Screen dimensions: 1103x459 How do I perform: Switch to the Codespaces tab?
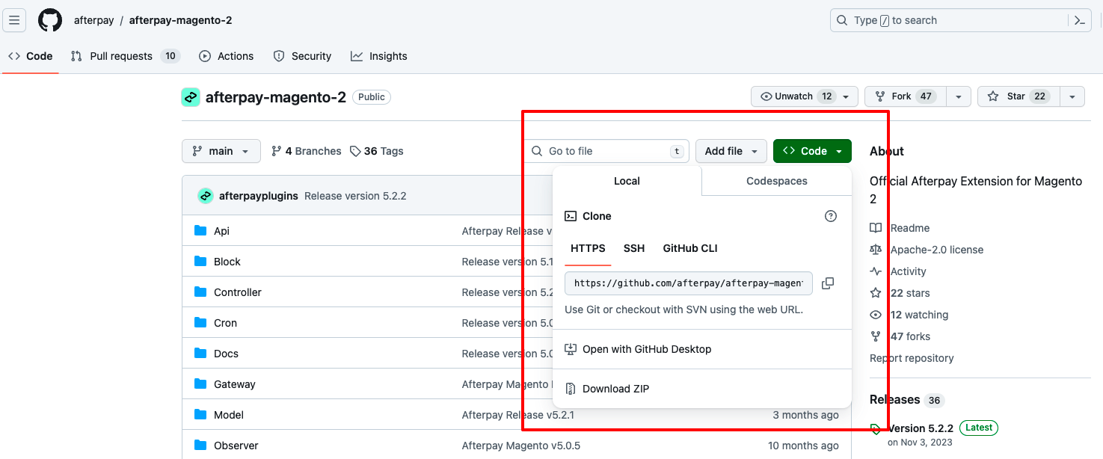point(776,181)
